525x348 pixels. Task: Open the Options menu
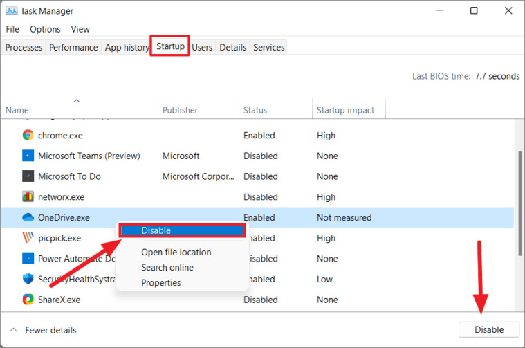tap(45, 29)
